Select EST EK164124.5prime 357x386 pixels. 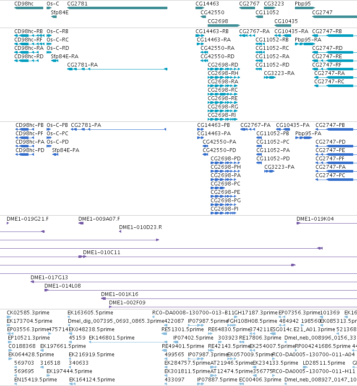click(x=92, y=380)
